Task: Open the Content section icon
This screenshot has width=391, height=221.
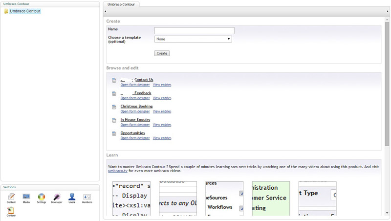Action: [x=11, y=197]
